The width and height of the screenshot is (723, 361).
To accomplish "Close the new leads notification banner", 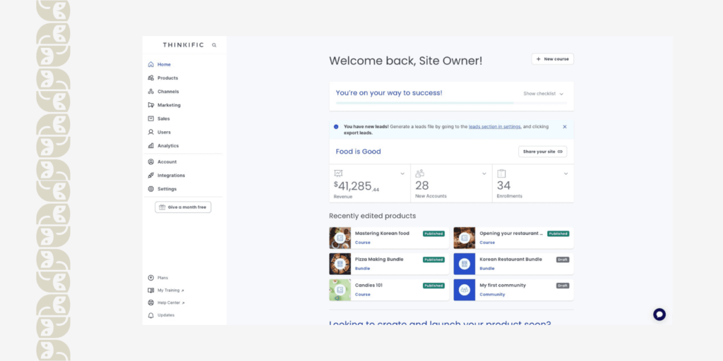I will [x=564, y=127].
